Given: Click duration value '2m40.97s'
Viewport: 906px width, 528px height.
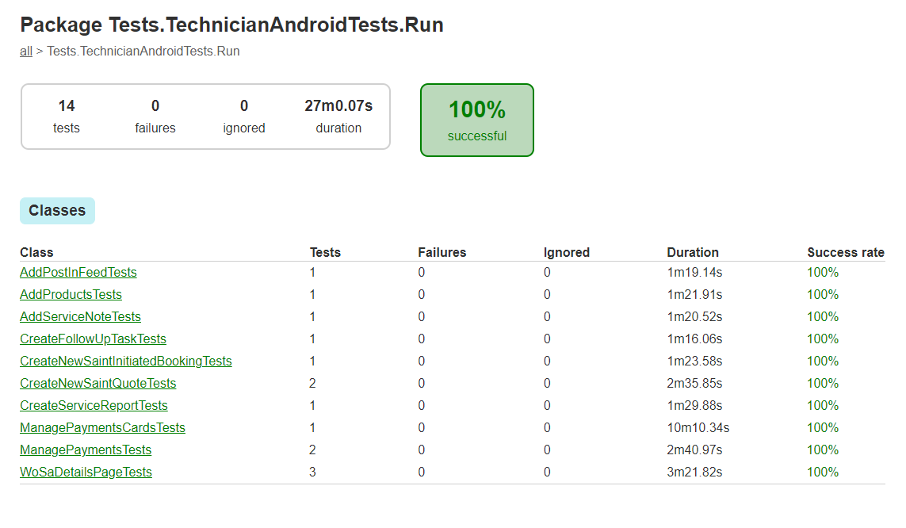Looking at the screenshot, I should (694, 450).
